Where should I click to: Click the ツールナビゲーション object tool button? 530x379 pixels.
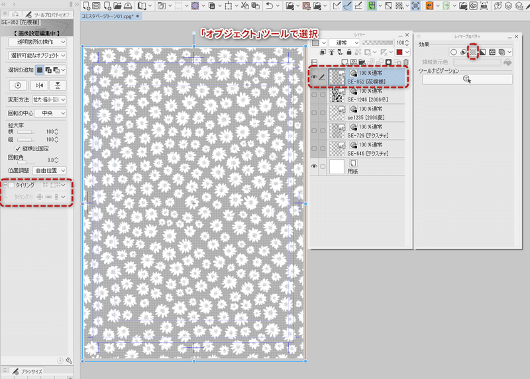(x=467, y=79)
